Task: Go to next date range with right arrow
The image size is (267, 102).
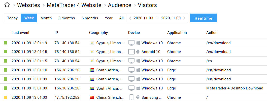Action: [x=185, y=18]
